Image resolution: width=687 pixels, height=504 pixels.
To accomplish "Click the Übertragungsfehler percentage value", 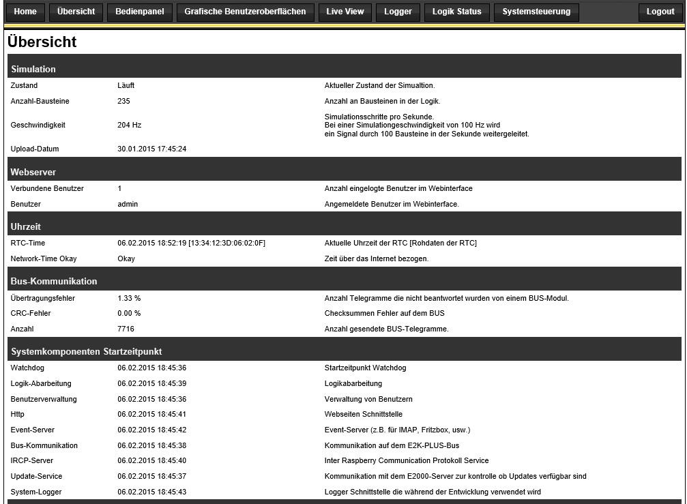I will pos(129,298).
